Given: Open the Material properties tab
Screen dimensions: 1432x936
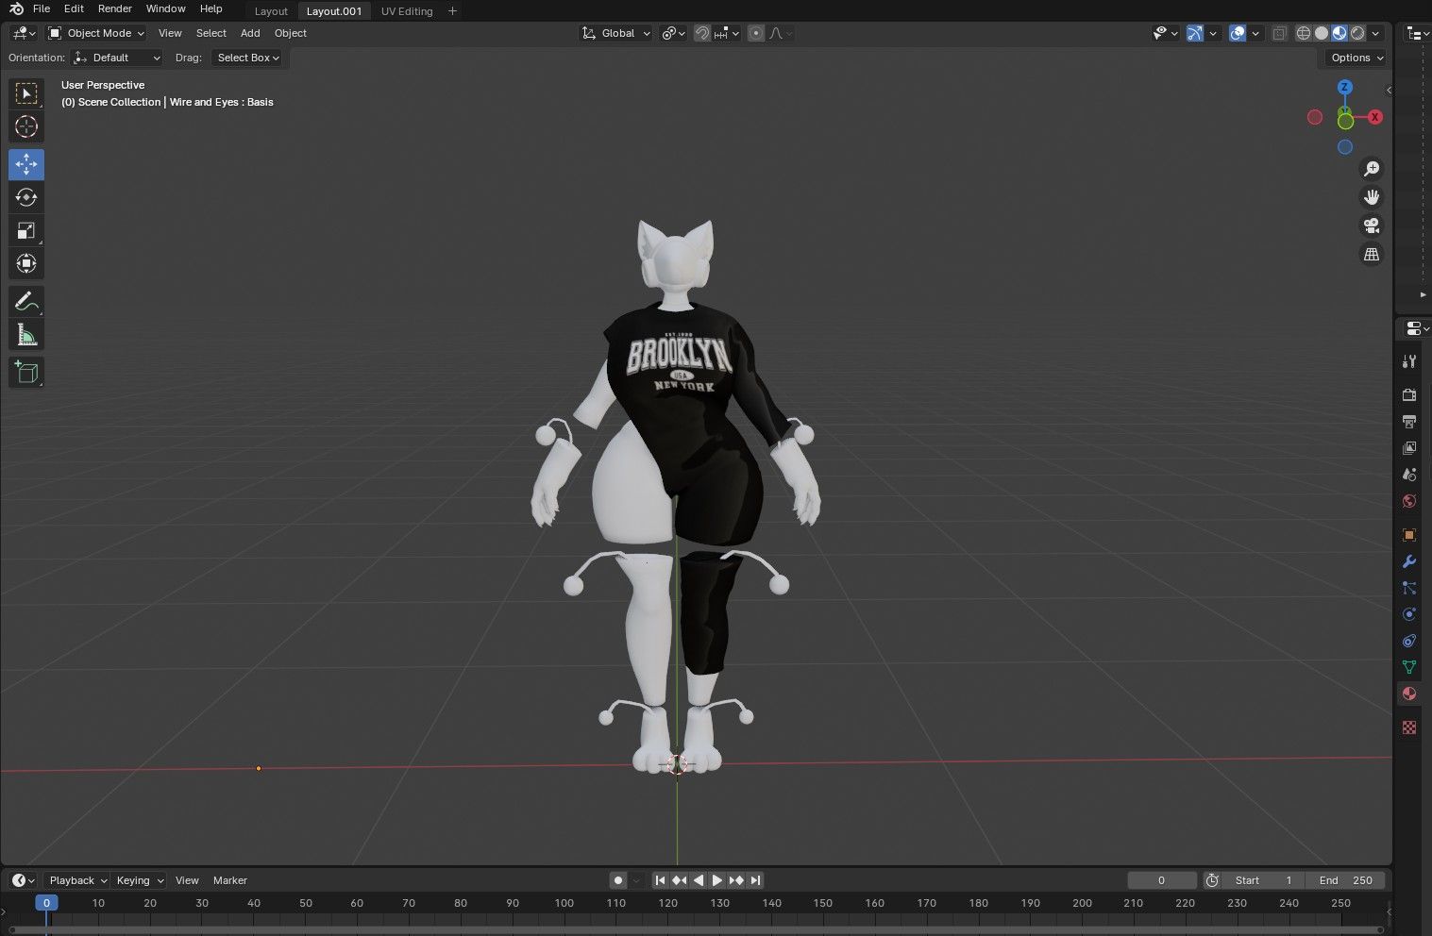Looking at the screenshot, I should (1409, 694).
